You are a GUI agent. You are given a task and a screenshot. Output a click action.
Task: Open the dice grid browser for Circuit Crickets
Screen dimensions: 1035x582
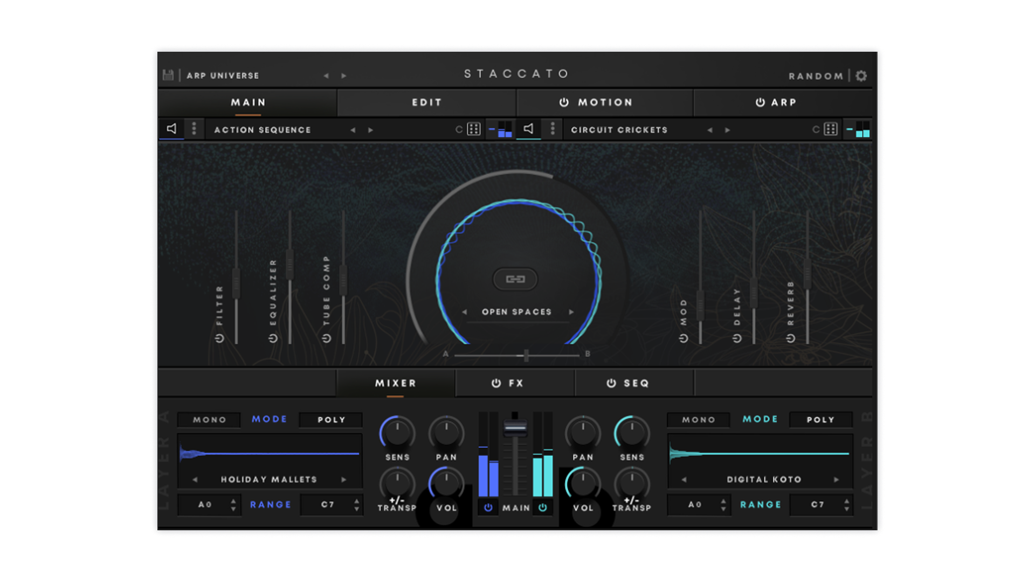tap(831, 129)
